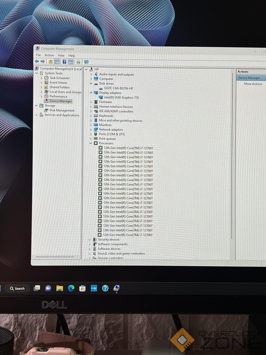The height and width of the screenshot is (355, 266).
Task: Open Microsoft Edge from the taskbar
Action: click(71, 288)
